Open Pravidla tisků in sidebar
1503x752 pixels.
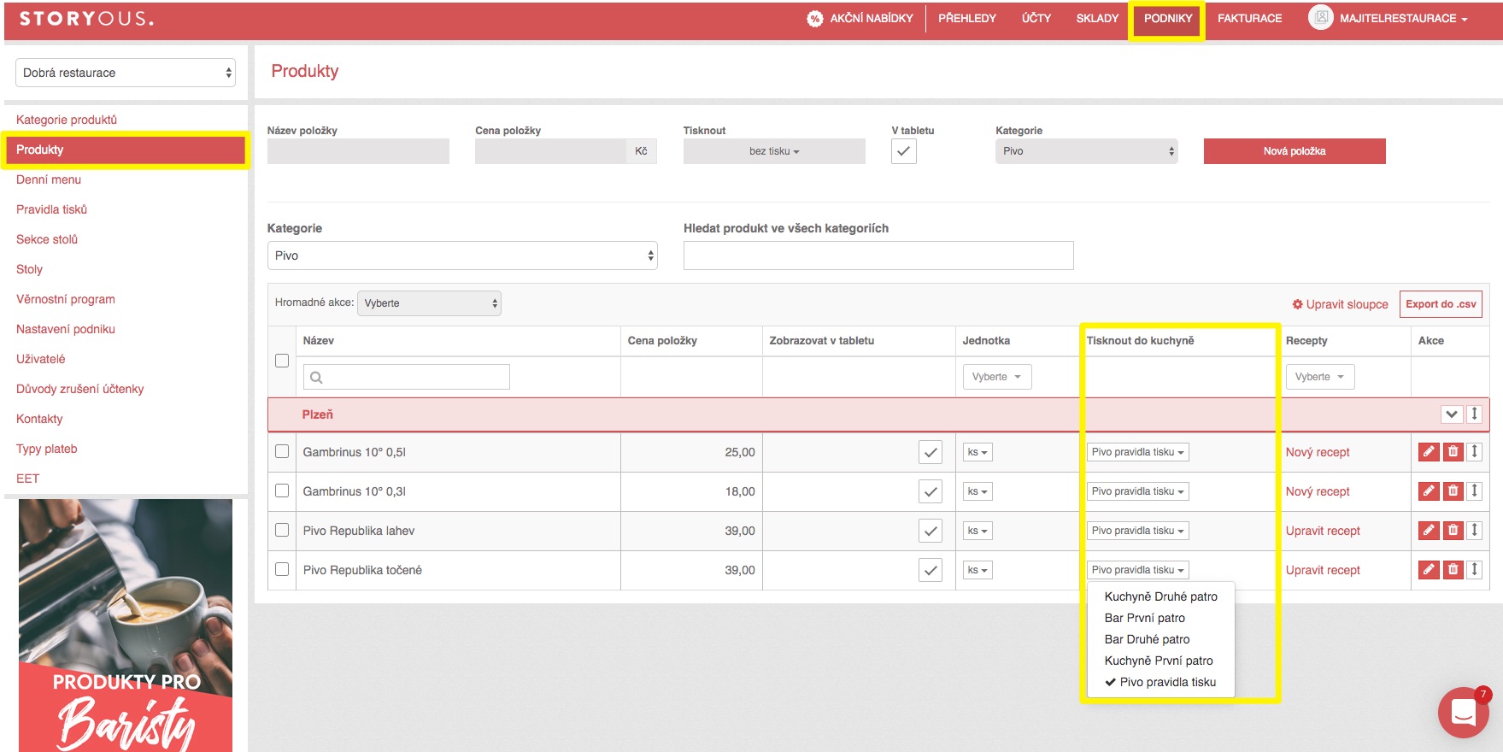(51, 209)
